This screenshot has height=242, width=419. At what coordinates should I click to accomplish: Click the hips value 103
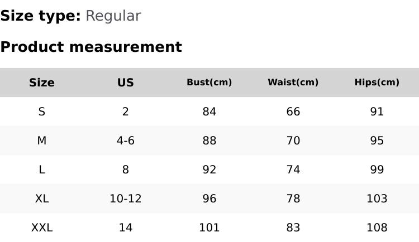coord(377,199)
